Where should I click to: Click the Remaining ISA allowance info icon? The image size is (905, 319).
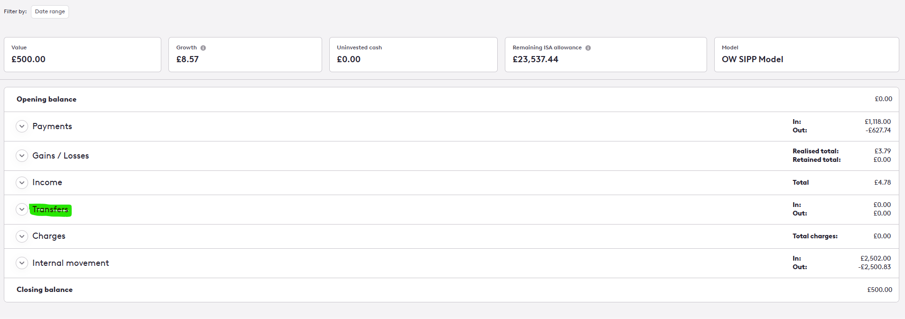588,48
